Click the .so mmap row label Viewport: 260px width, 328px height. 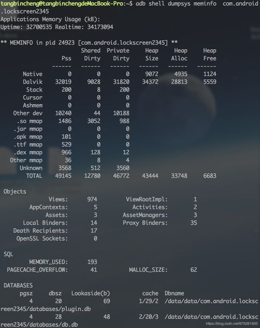(x=30, y=121)
